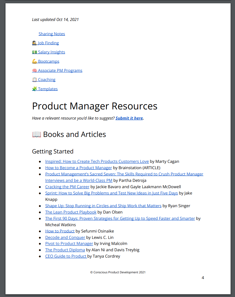Click the text by Partha Detroja
Screen dimensions: 235x297
tap(130, 180)
